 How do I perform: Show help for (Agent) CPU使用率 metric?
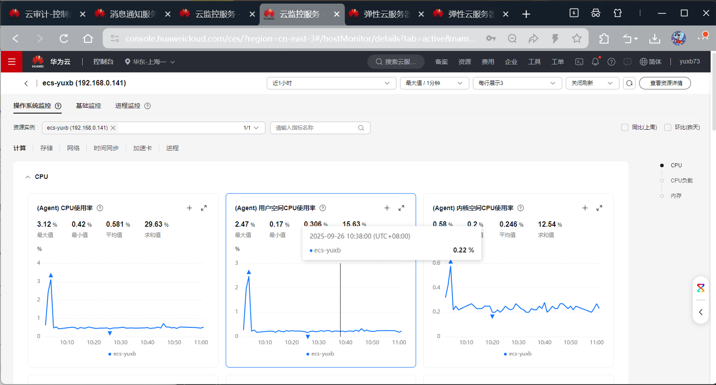(x=100, y=208)
